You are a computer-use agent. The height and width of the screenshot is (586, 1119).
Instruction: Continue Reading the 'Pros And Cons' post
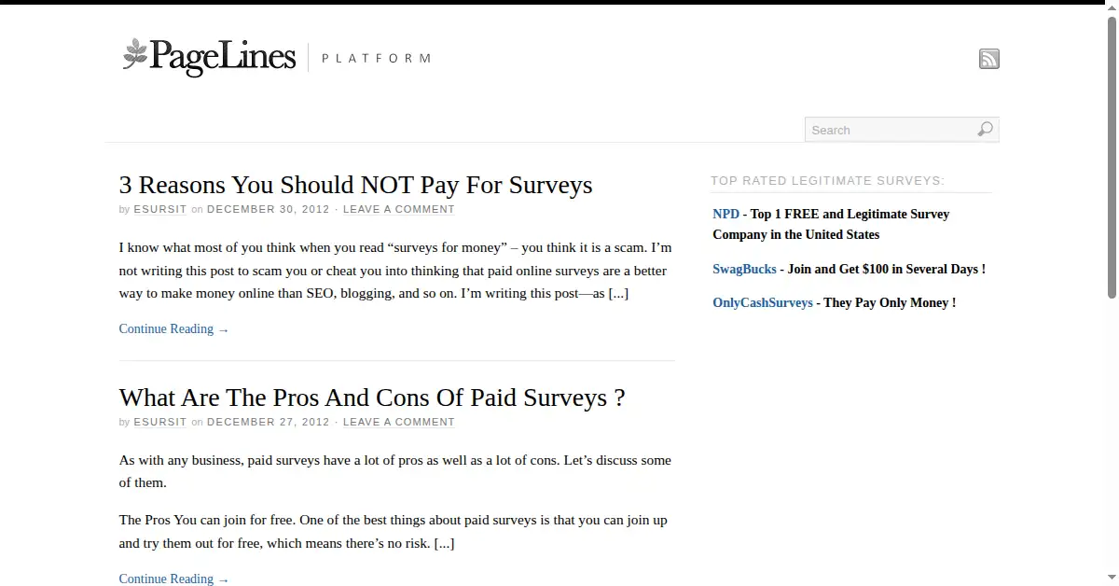point(174,579)
